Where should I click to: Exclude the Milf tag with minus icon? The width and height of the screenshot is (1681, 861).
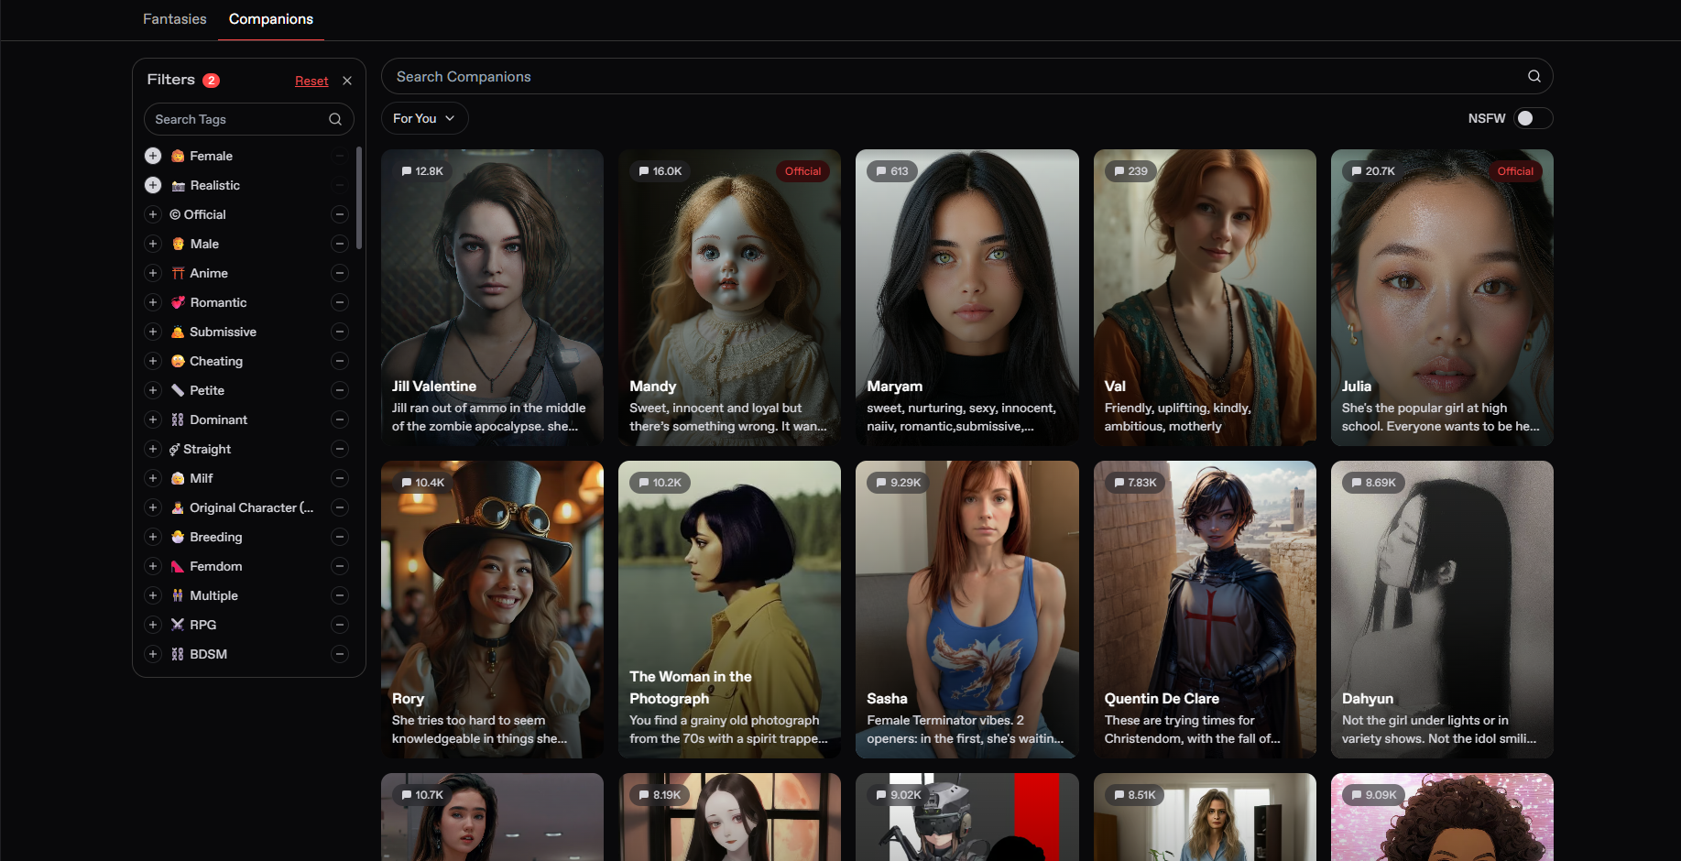tap(340, 478)
